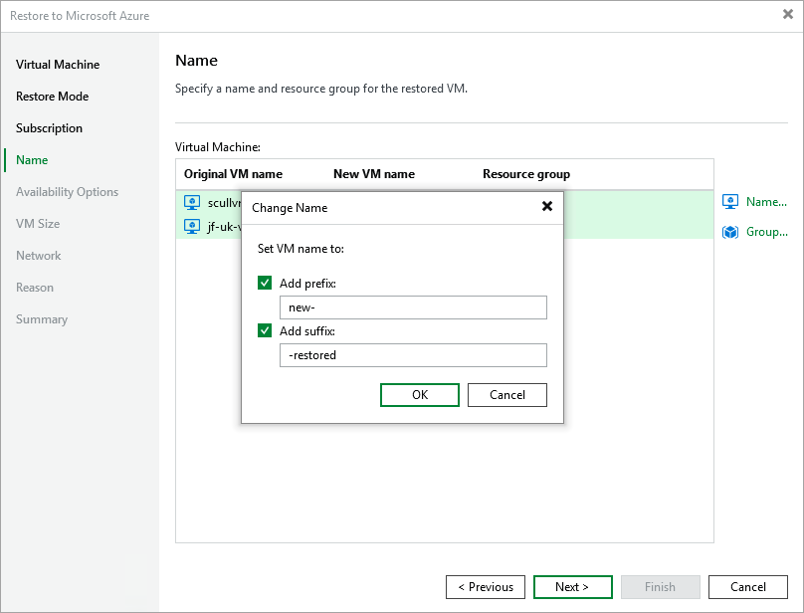The height and width of the screenshot is (613, 804).
Task: Click the Add suffix label
Action: (307, 330)
